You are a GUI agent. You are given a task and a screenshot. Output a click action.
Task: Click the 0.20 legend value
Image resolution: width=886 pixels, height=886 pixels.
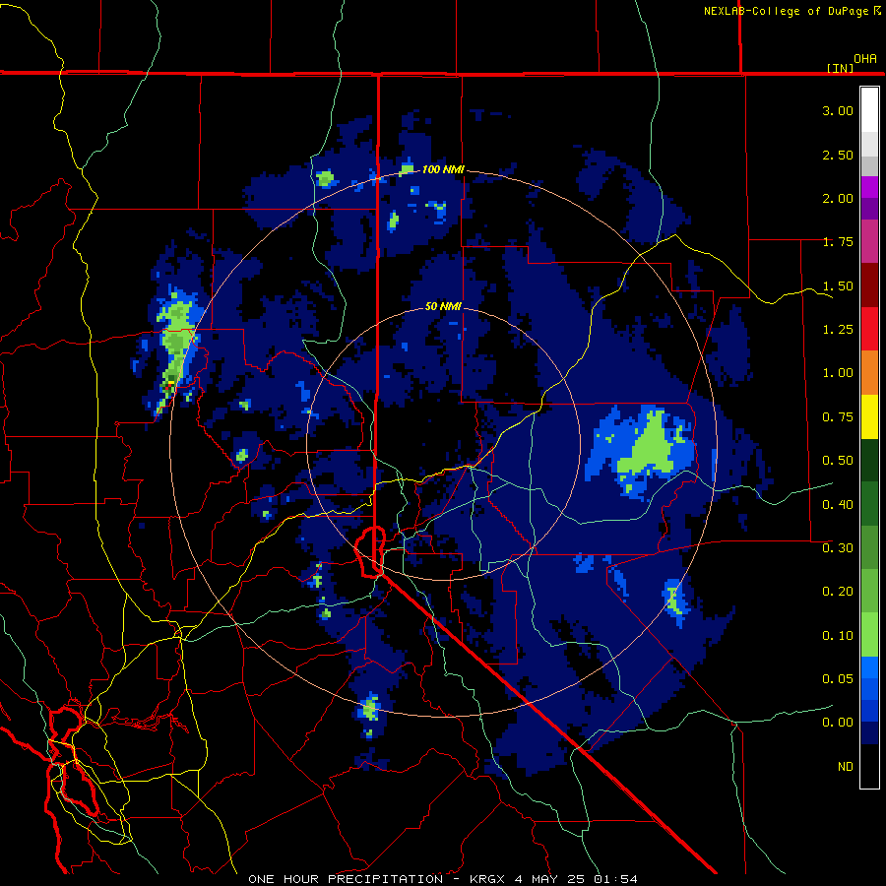tap(838, 592)
